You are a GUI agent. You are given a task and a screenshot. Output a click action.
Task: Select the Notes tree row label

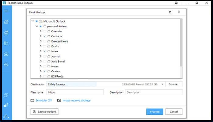pos(55,66)
